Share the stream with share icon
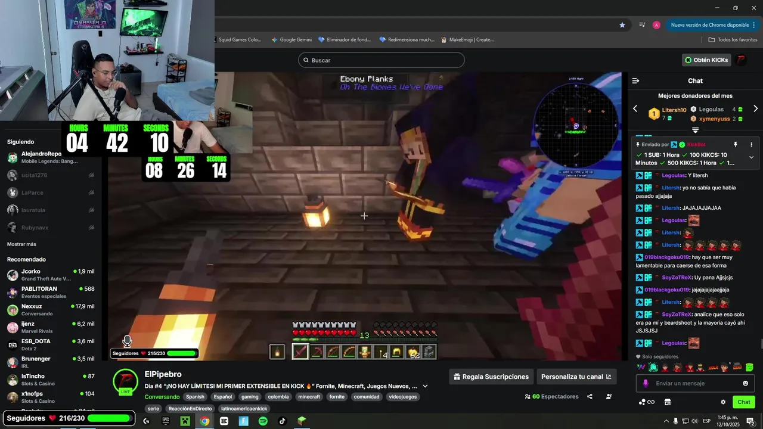The height and width of the screenshot is (429, 763). 590,396
